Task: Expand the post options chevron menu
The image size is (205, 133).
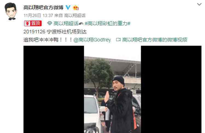Action: (199, 4)
